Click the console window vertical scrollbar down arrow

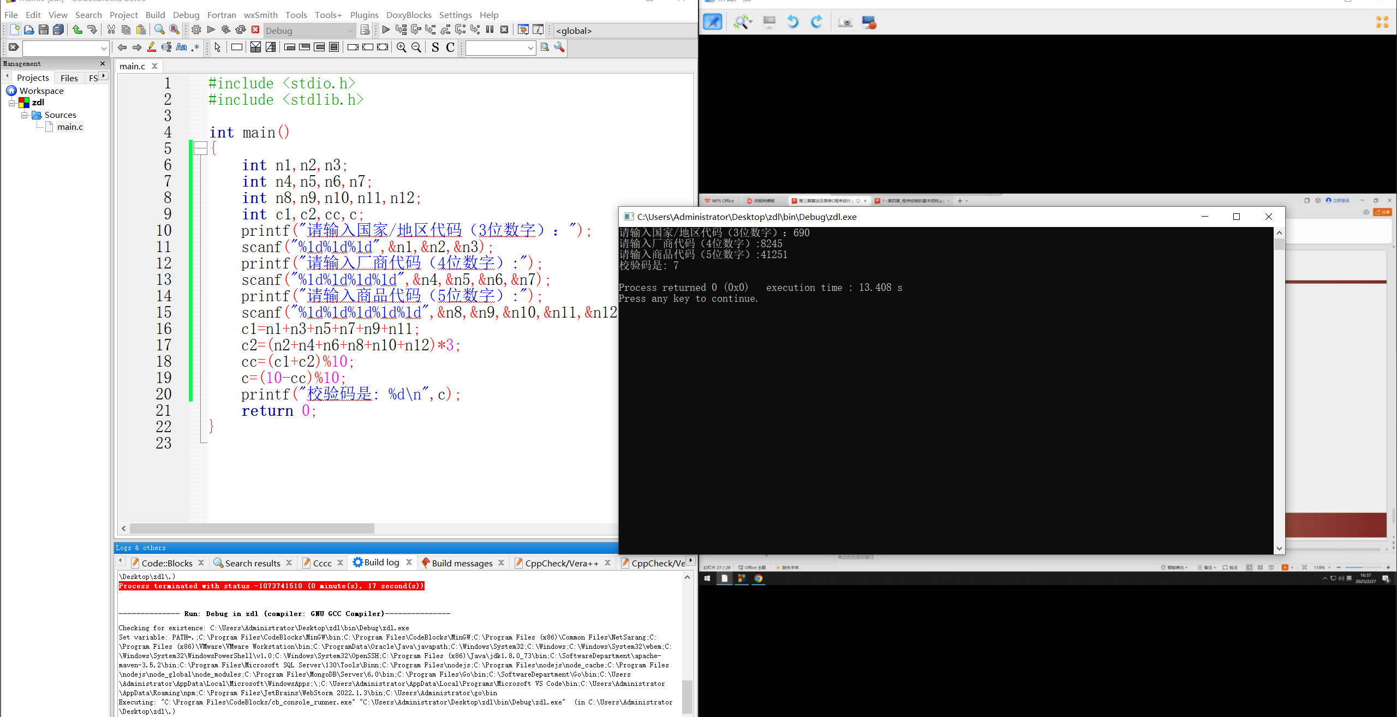tap(1279, 549)
